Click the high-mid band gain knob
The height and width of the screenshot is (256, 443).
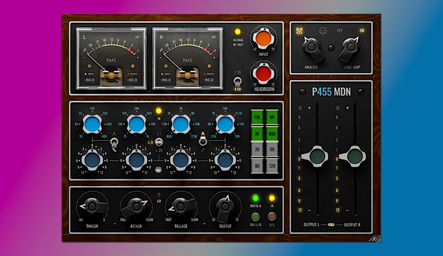click(x=181, y=160)
